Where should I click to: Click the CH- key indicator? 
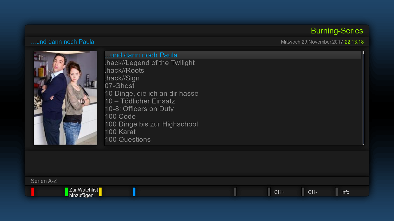click(312, 192)
